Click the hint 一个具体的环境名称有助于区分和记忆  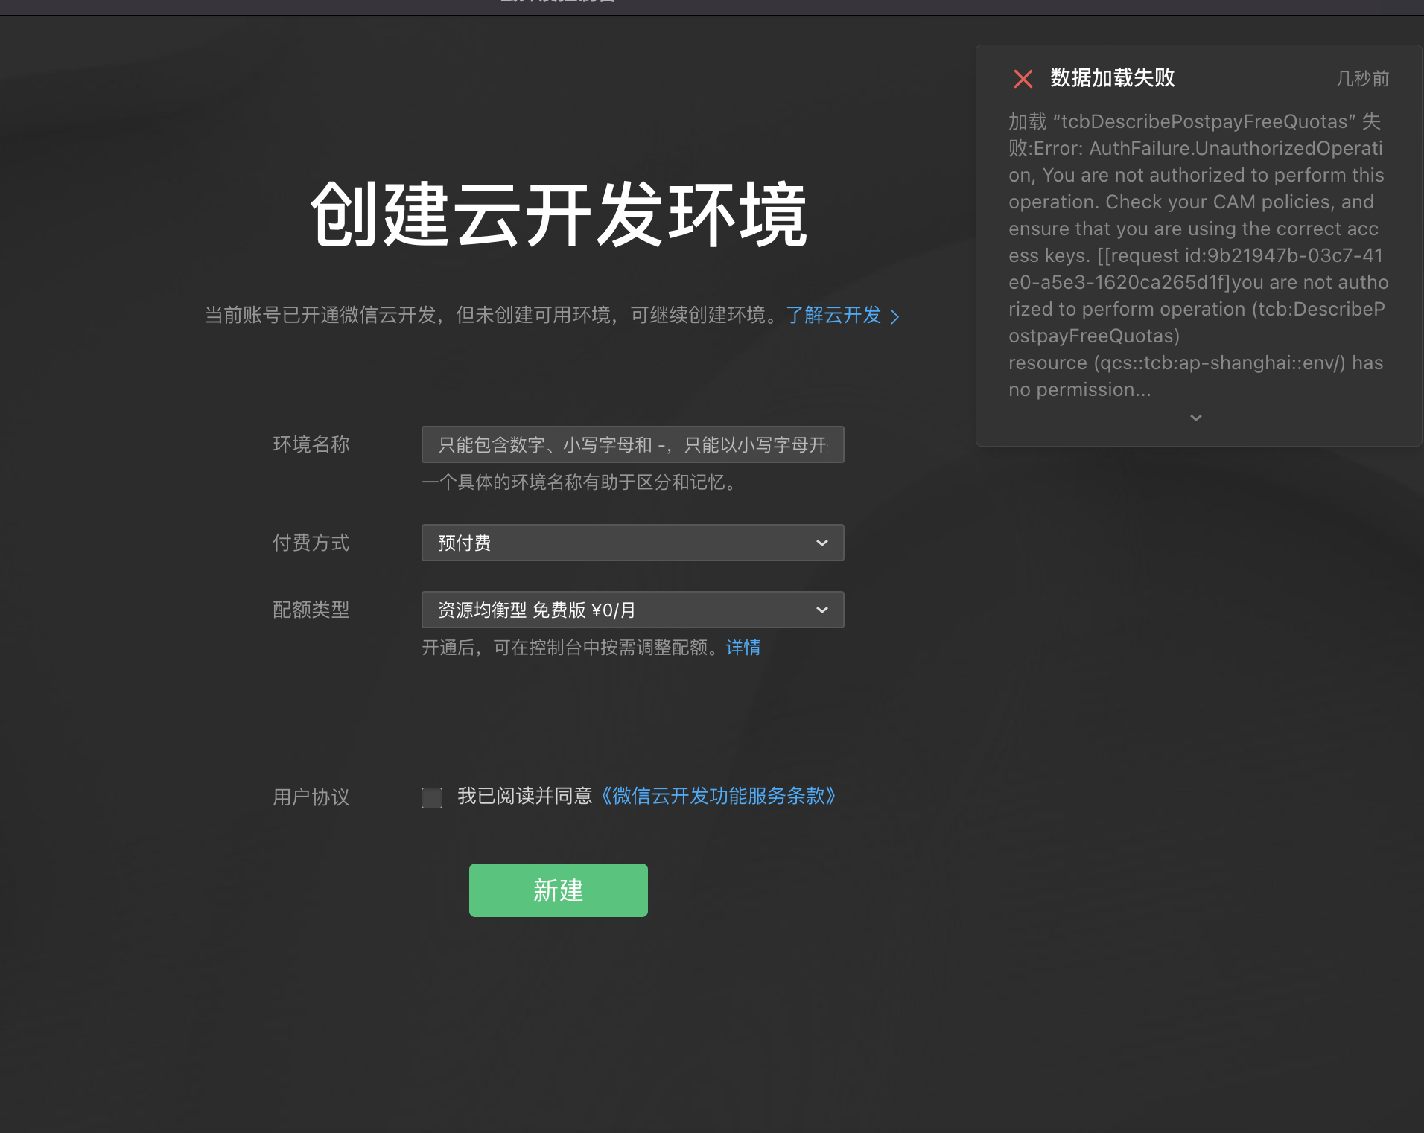coord(579,482)
